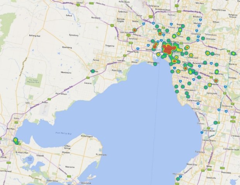Click the Templestowe place label

[x=211, y=35]
